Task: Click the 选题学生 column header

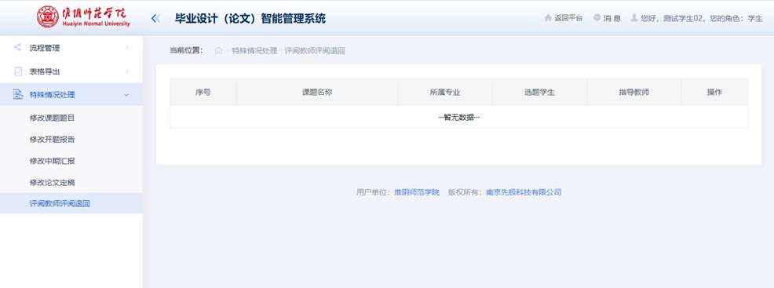Action: coord(539,93)
